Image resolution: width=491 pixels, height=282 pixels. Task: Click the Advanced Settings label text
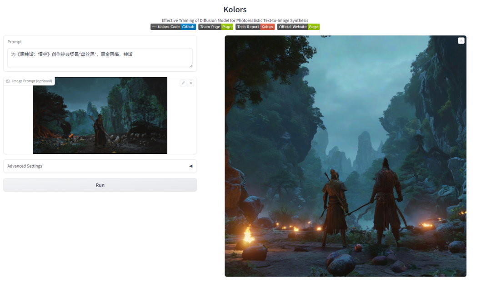pos(25,166)
